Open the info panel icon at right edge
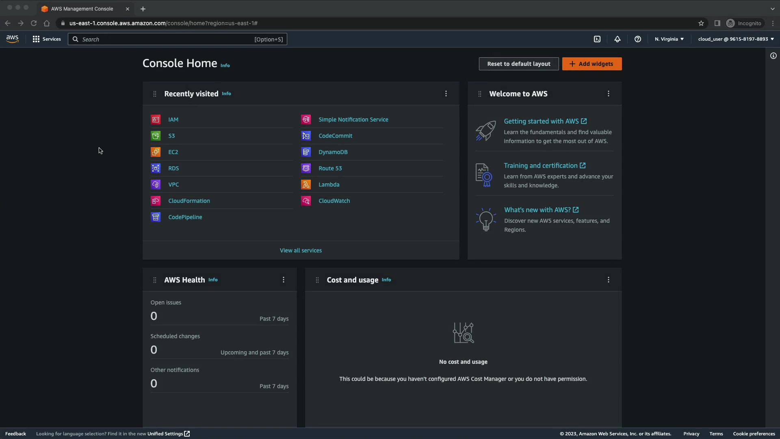The image size is (780, 439). click(773, 56)
